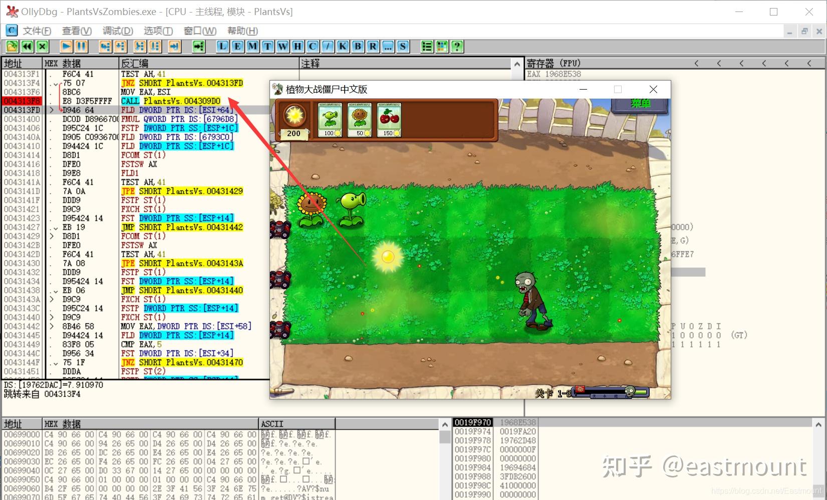Run the program using the play toolbar icon
827x500 pixels.
click(x=66, y=46)
